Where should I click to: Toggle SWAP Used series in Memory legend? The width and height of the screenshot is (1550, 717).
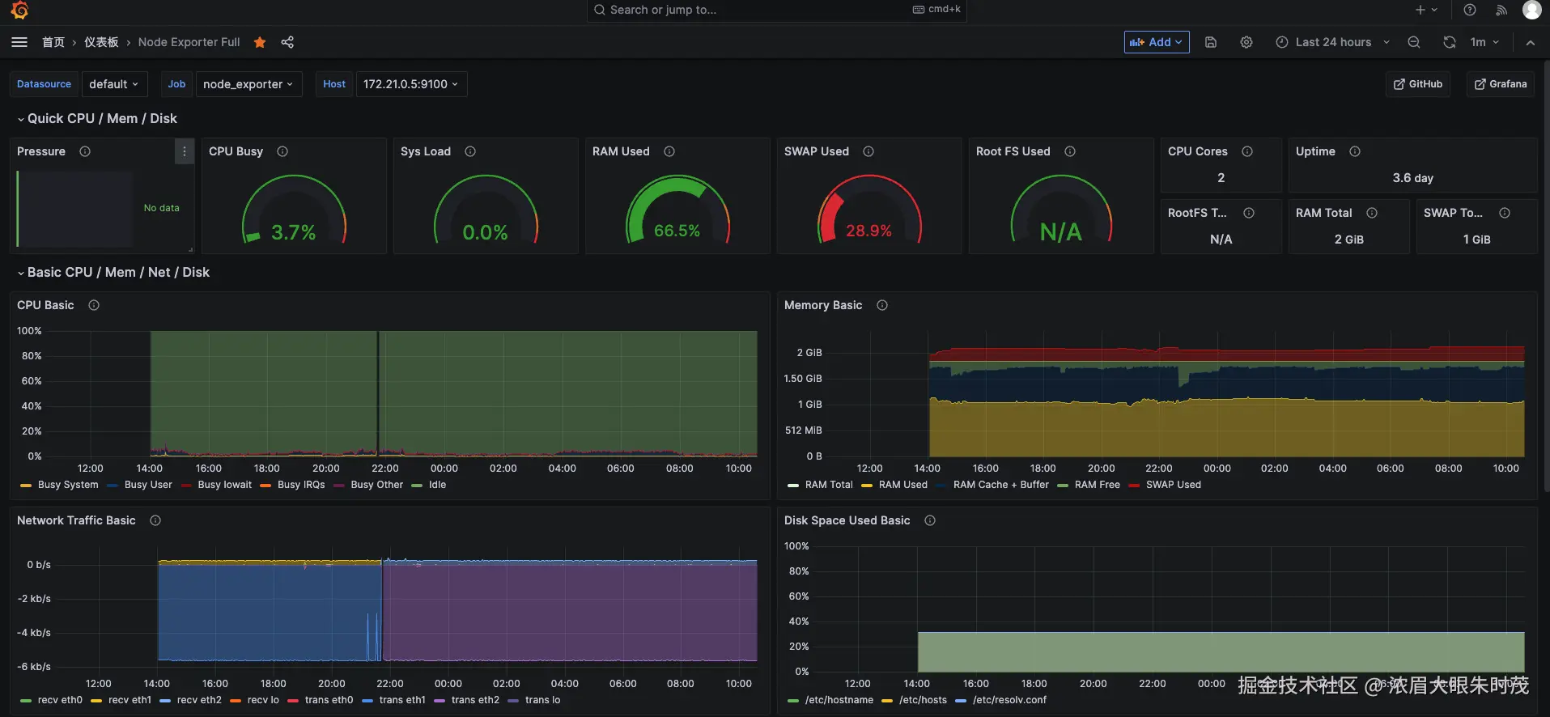pos(1173,485)
